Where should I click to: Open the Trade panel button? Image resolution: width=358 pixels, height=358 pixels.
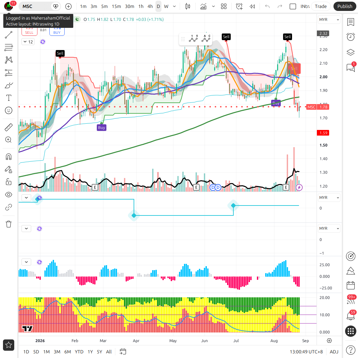[321, 6]
